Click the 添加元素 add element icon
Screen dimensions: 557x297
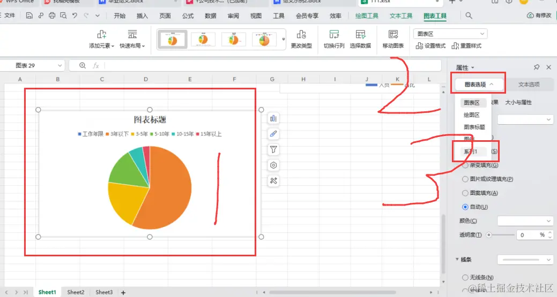click(102, 34)
